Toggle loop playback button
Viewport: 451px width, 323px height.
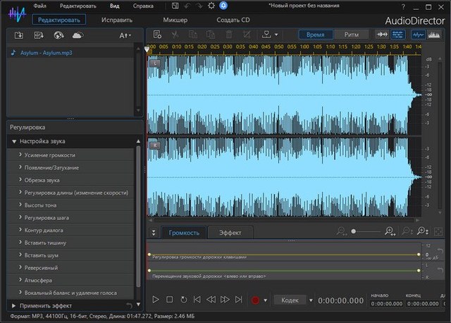(183, 300)
